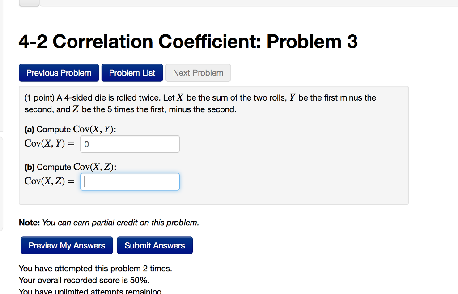
Task: Place cursor in the focused Cov(X, Z) field
Action: coord(130,181)
